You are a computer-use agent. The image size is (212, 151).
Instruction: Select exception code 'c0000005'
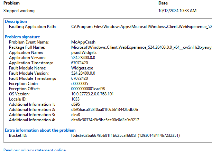pyautogui.click(x=80, y=84)
